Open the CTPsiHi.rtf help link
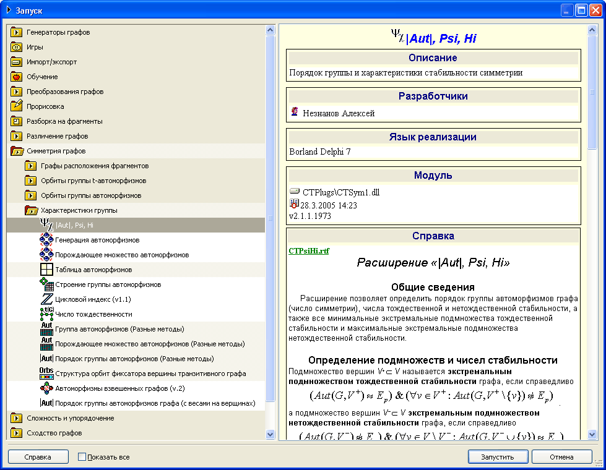The height and width of the screenshot is (470, 606). (x=309, y=250)
